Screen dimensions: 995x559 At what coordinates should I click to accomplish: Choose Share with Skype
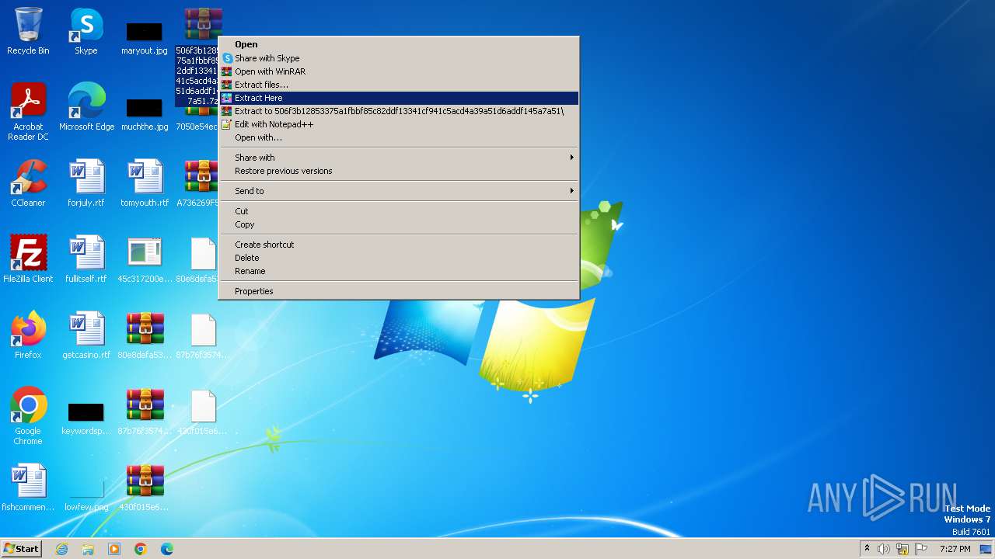coord(398,58)
